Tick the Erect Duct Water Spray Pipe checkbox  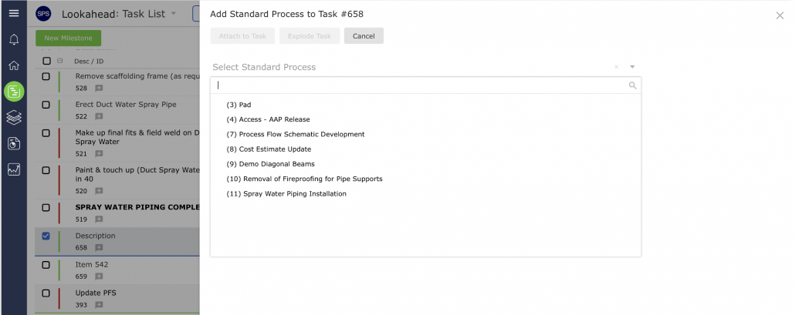pos(46,105)
